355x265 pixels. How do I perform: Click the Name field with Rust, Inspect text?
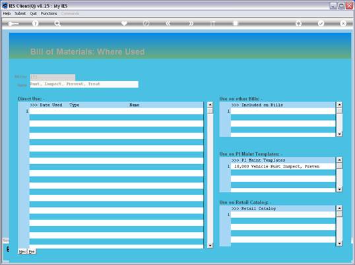(84, 84)
